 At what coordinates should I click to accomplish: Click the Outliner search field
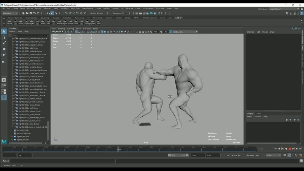pyautogui.click(x=30, y=35)
